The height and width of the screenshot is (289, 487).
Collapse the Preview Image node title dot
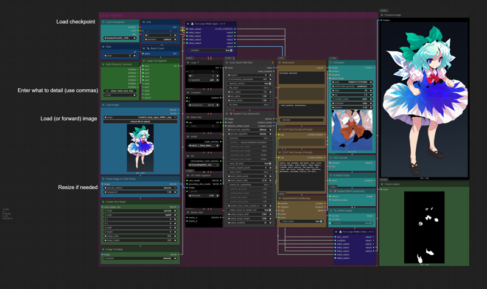(382, 15)
